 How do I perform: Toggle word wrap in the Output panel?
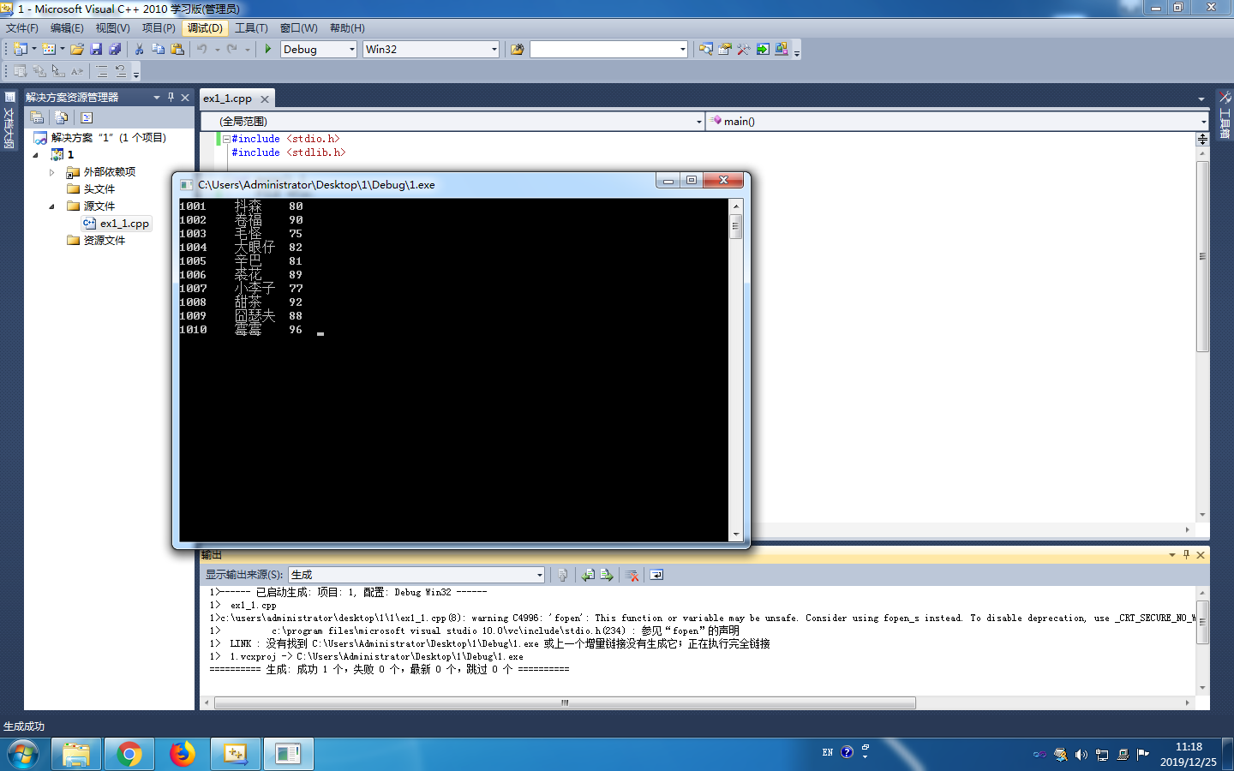click(x=656, y=575)
